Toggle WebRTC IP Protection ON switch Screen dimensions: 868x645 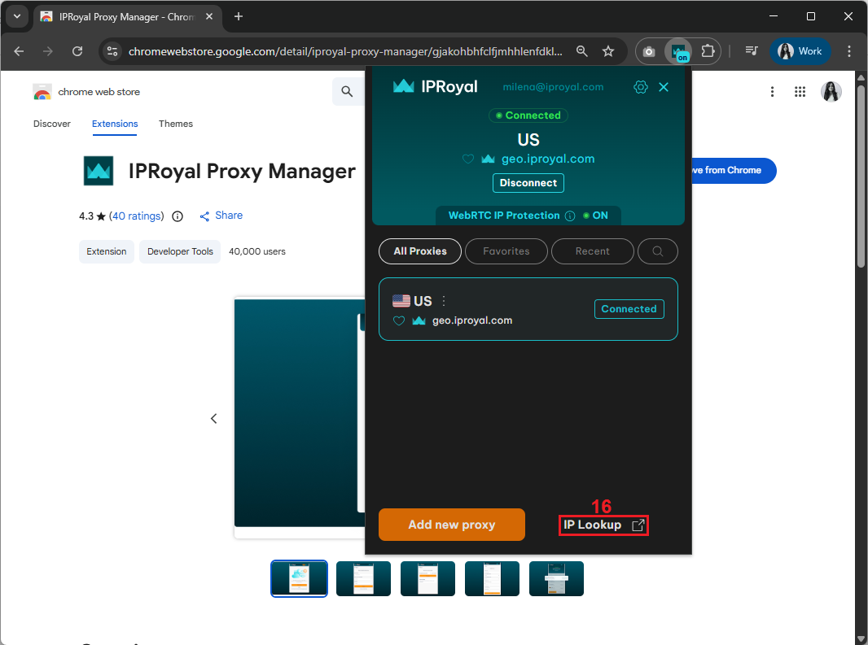pyautogui.click(x=595, y=216)
